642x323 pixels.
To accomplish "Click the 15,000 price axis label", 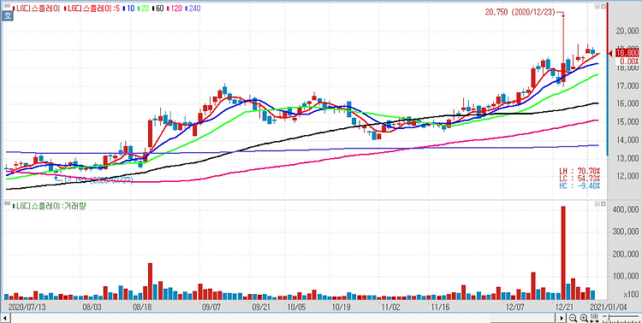I will coord(627,122).
